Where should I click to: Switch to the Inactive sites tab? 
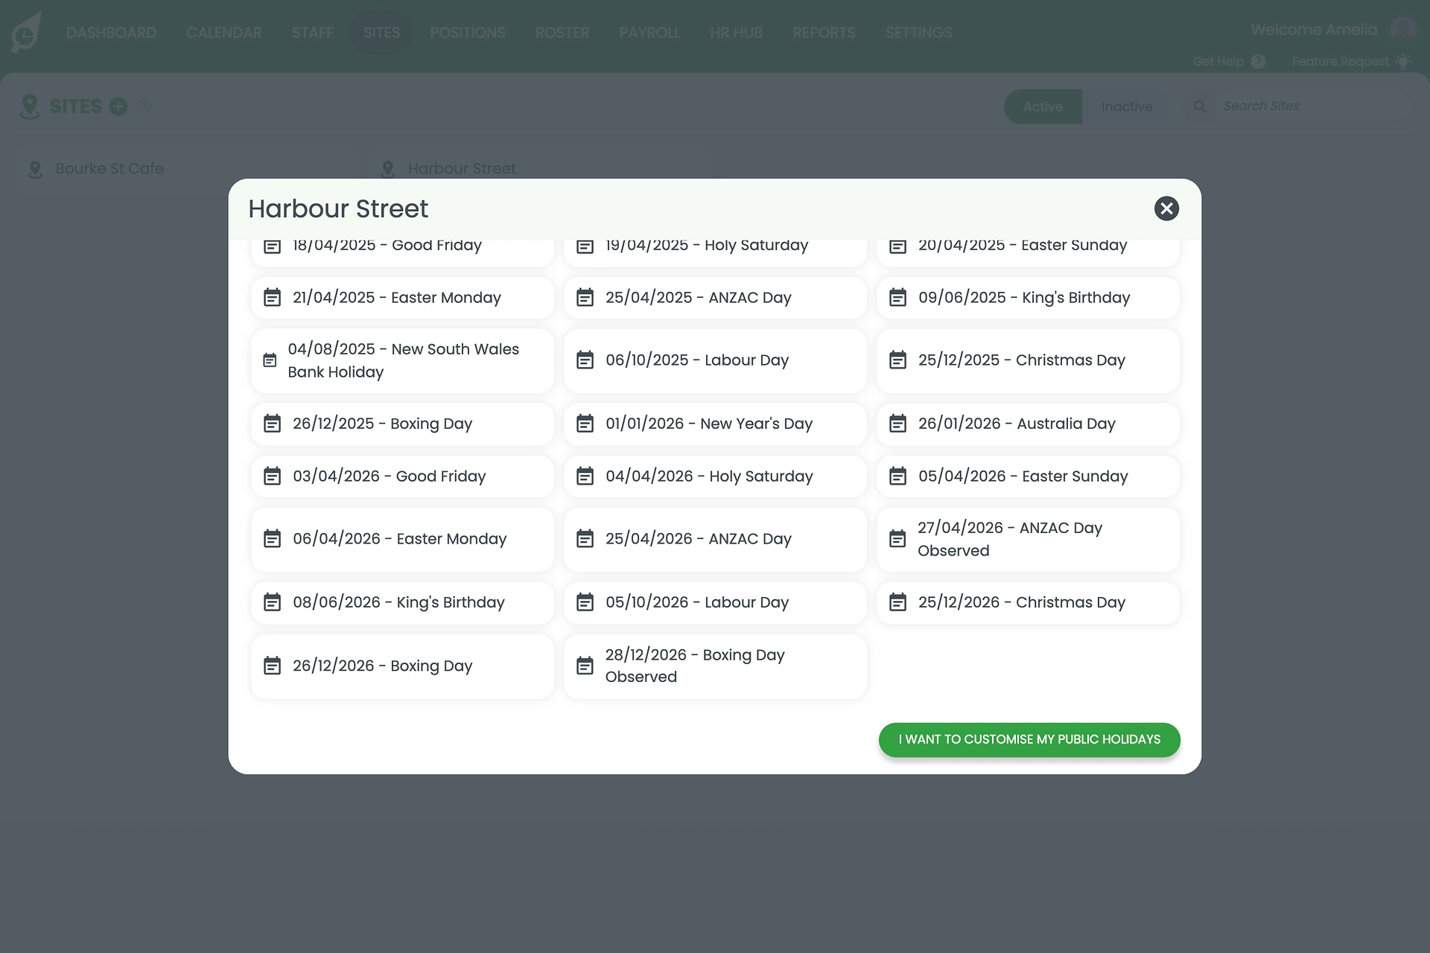point(1127,106)
